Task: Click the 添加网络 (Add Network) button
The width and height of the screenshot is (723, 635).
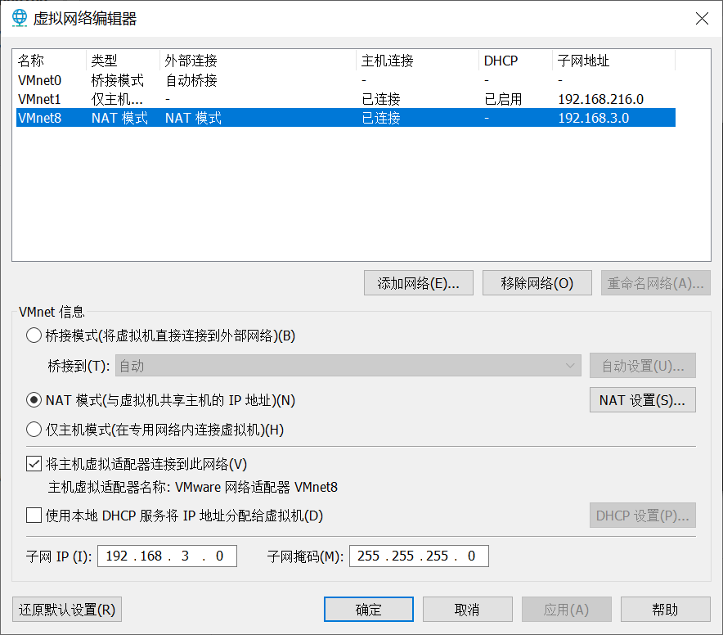Action: point(418,282)
